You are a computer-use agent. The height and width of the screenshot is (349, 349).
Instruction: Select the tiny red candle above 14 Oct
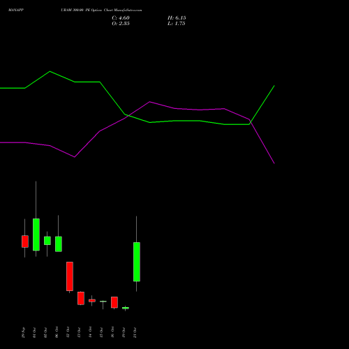[x=92, y=301]
